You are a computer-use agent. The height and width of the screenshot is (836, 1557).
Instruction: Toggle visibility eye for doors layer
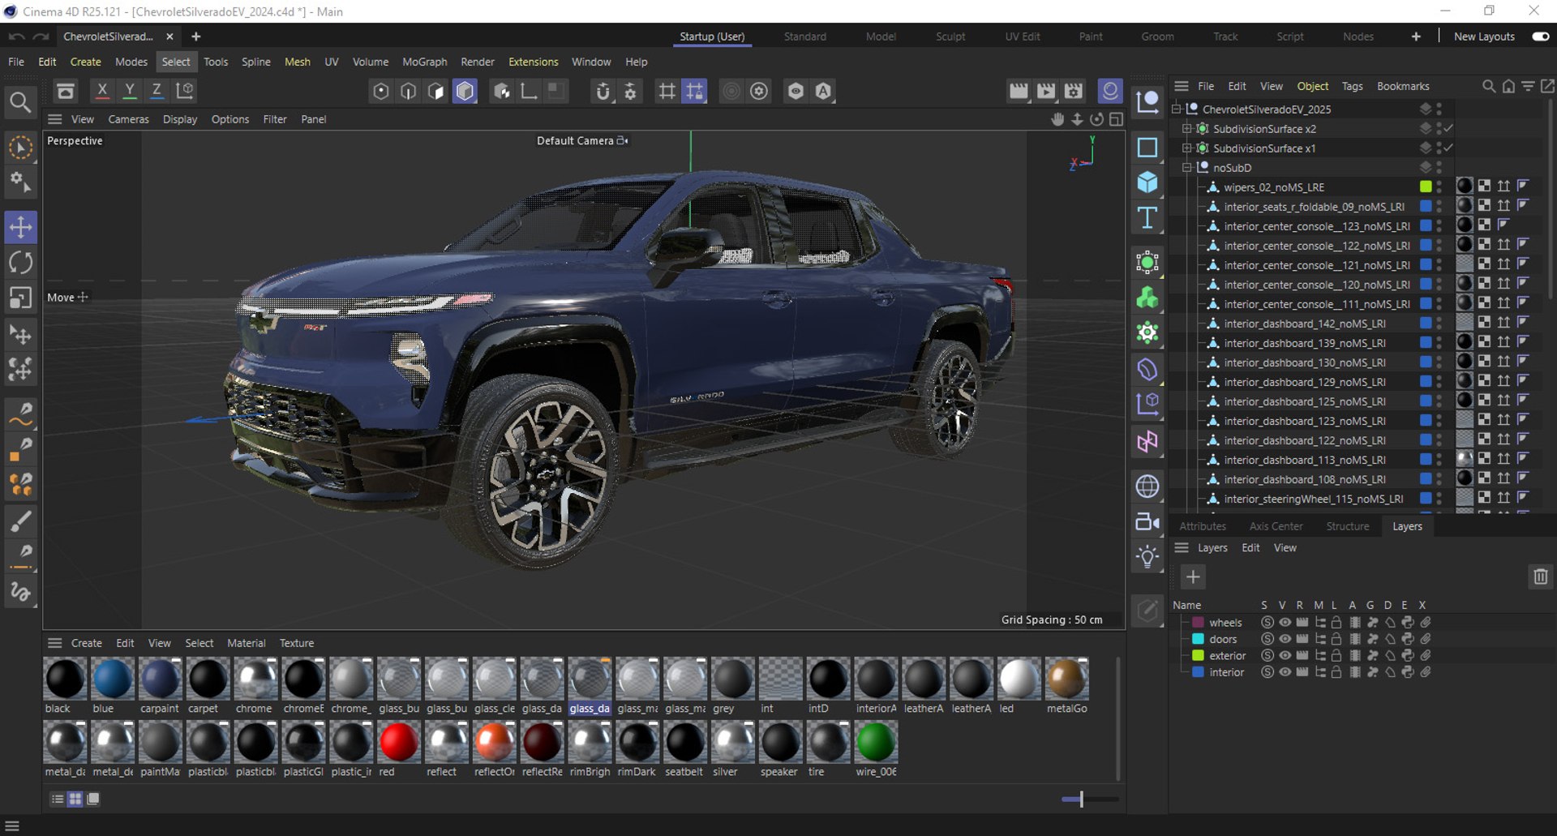[1285, 639]
